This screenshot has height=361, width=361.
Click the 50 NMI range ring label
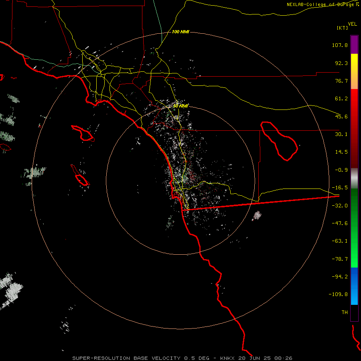click(x=180, y=106)
